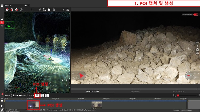Step one frame backward
The width and height of the screenshot is (200, 112).
pyautogui.click(x=9, y=95)
